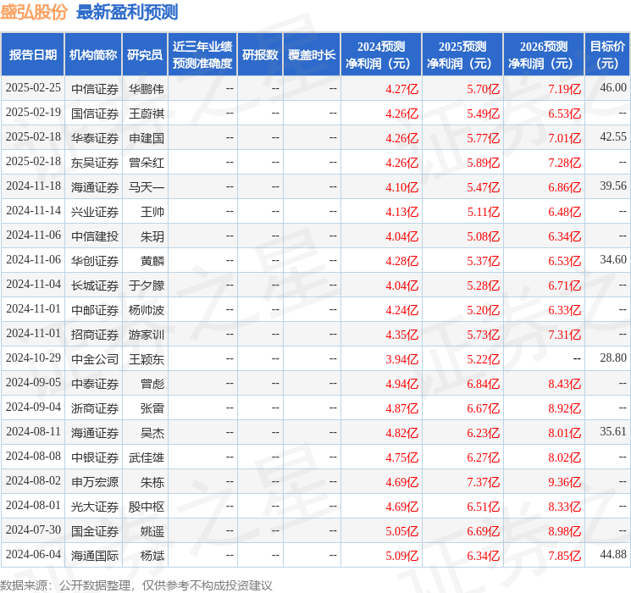Select analyst 曾朵红
The image size is (631, 593).
pyautogui.click(x=146, y=163)
